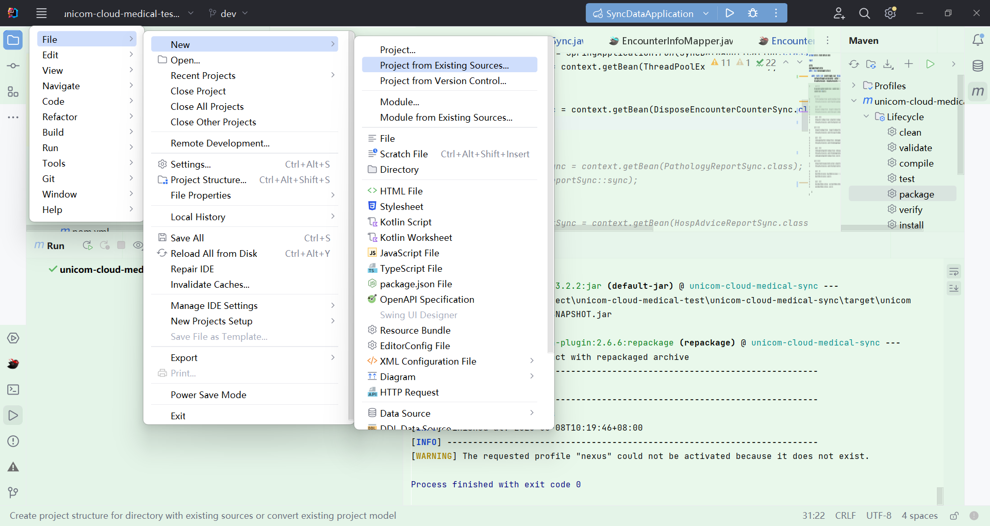Viewport: 990px width, 526px height.
Task: Rerun the Maven build in Run toolbar
Action: coord(88,245)
